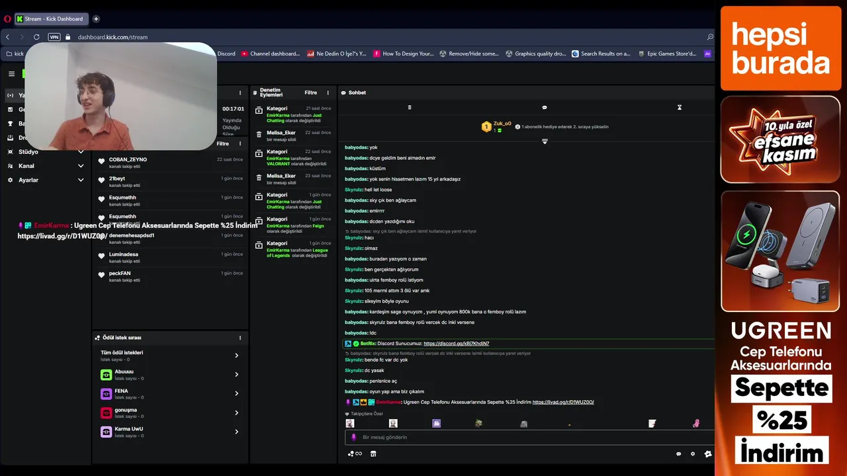This screenshot has width=847, height=476.
Task: Open the Filtre menu in activity feed
Action: pos(223,143)
